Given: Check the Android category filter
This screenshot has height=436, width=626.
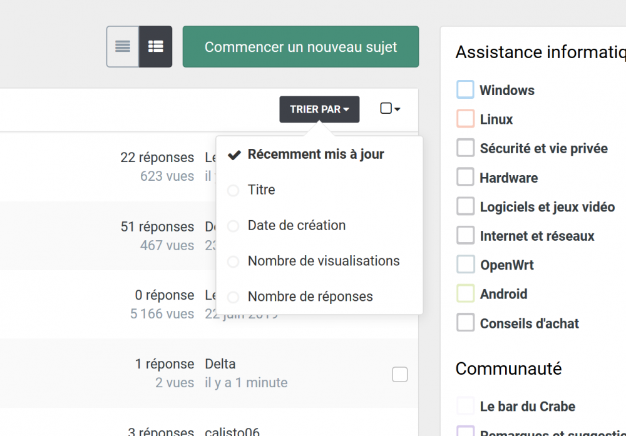Looking at the screenshot, I should point(465,293).
